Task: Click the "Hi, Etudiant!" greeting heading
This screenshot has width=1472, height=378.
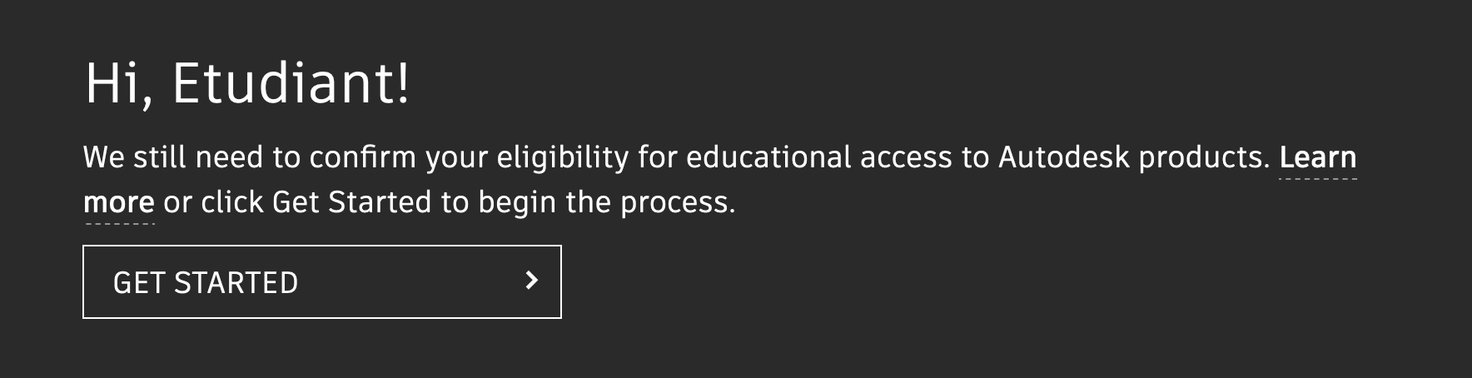Action: pos(247,84)
